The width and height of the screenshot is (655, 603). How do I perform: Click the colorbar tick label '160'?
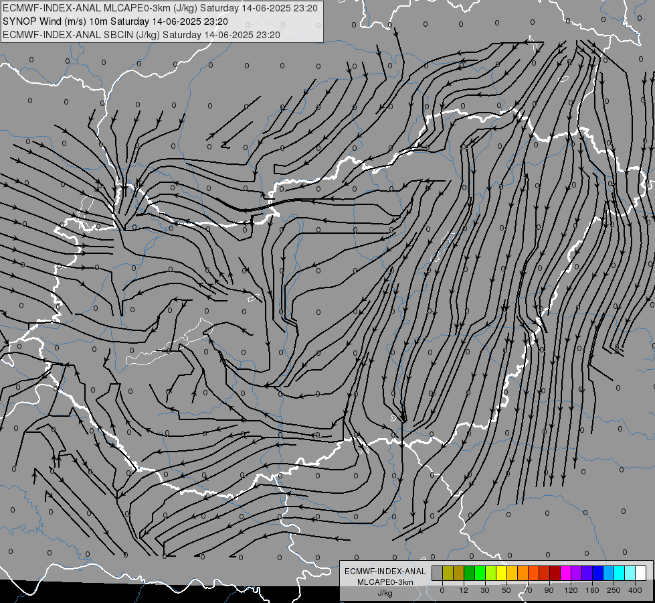point(592,590)
